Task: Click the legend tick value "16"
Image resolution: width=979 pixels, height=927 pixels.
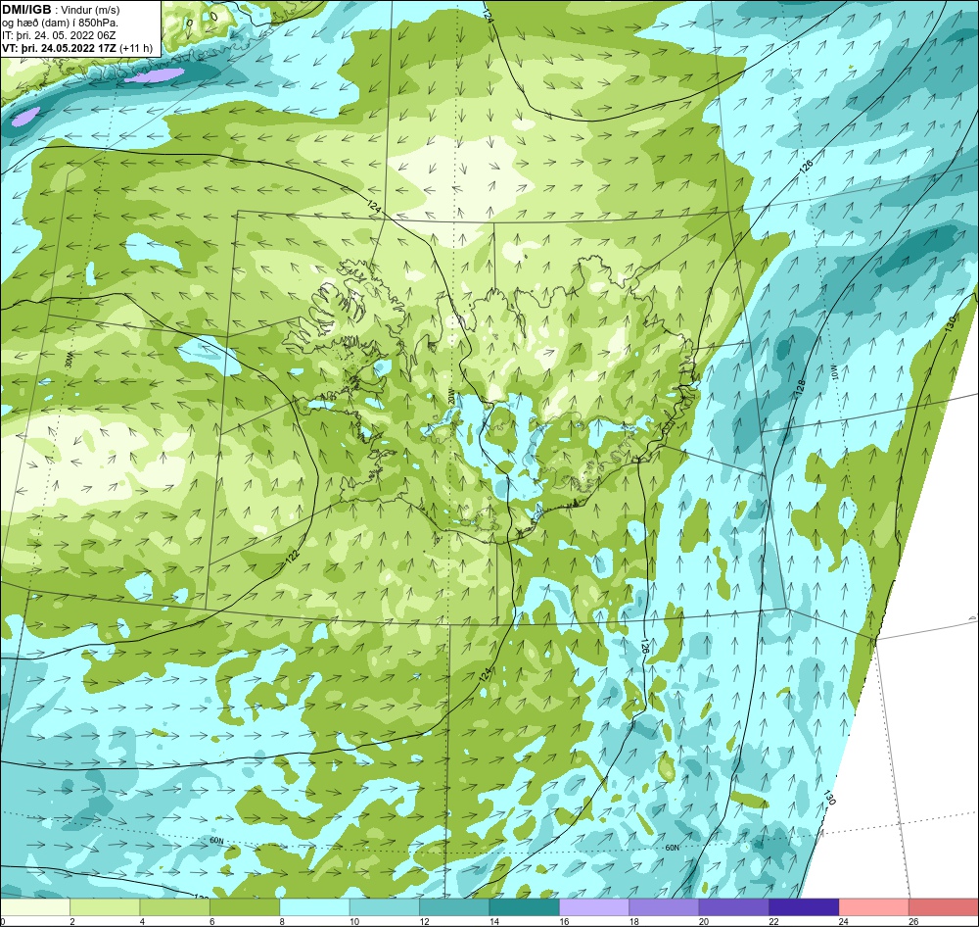Action: [x=564, y=921]
